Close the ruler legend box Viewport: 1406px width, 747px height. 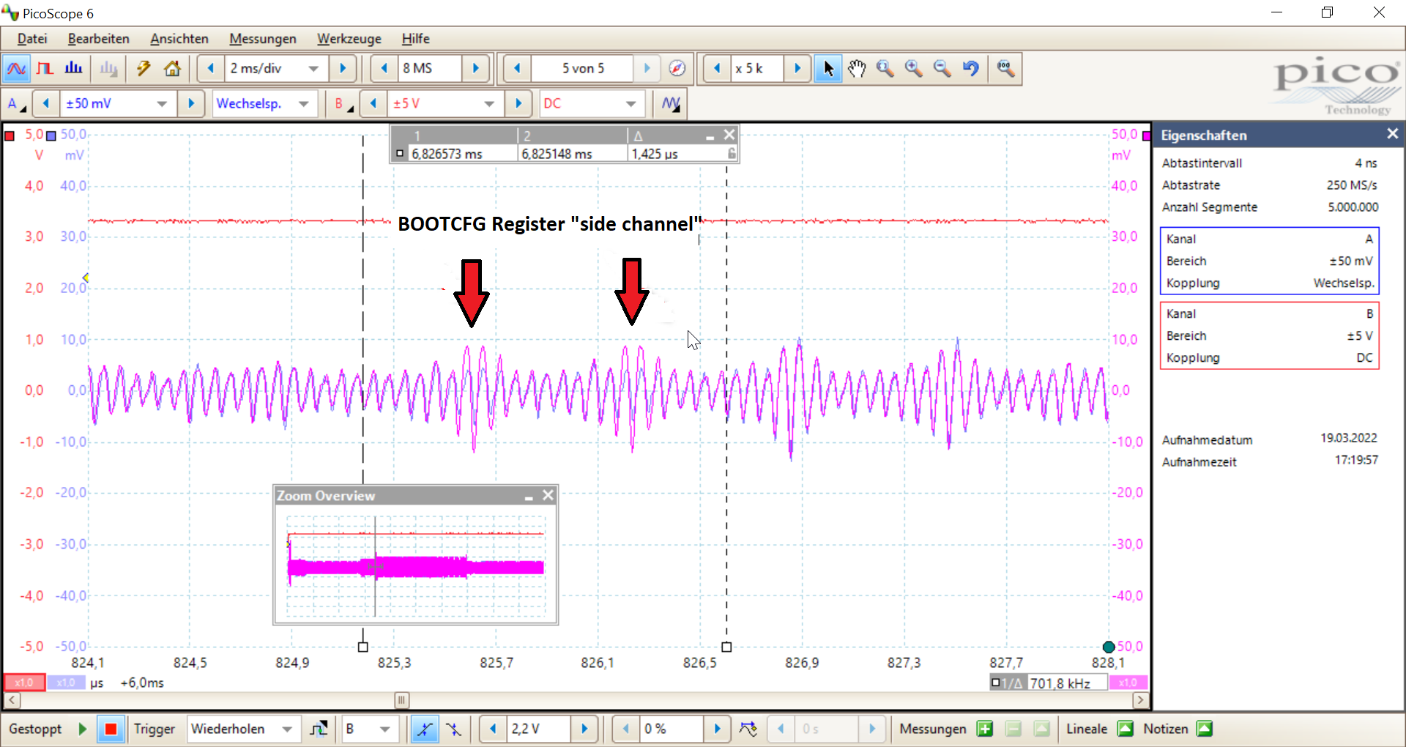(729, 135)
